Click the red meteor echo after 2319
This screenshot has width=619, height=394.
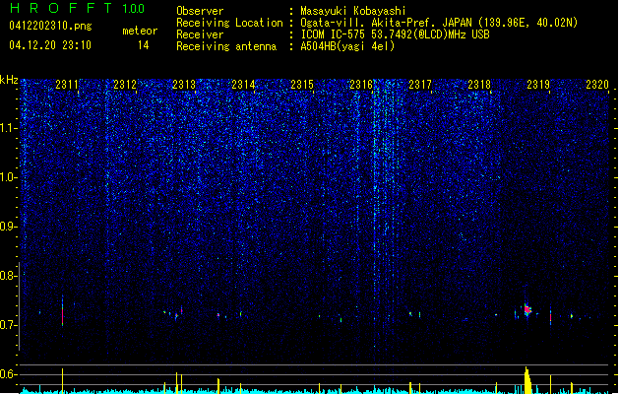pyautogui.click(x=550, y=316)
